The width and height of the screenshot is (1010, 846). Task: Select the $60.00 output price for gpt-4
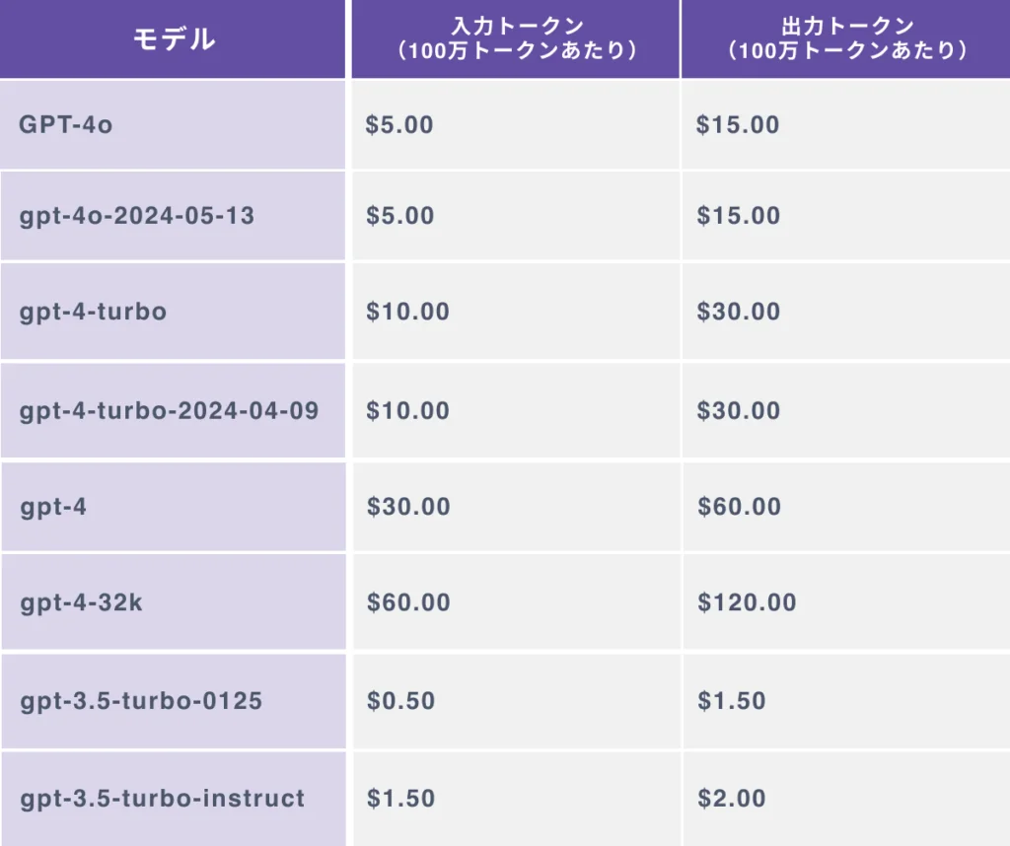coord(740,507)
